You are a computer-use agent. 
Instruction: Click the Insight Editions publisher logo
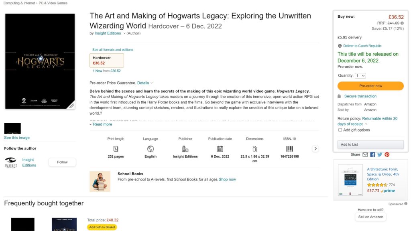tap(11, 162)
